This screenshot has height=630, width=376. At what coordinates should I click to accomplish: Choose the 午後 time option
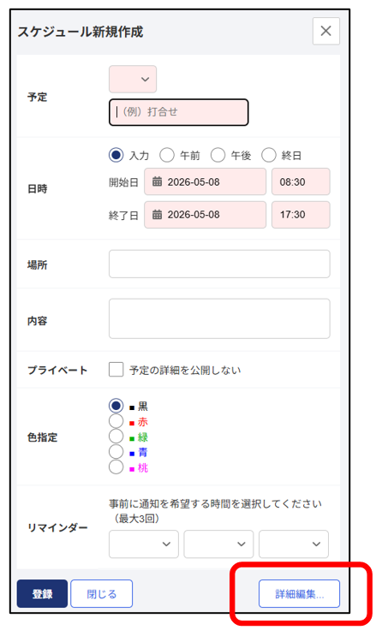[218, 155]
